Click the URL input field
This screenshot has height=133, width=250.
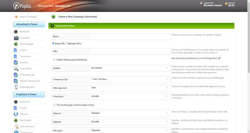pos(131,51)
